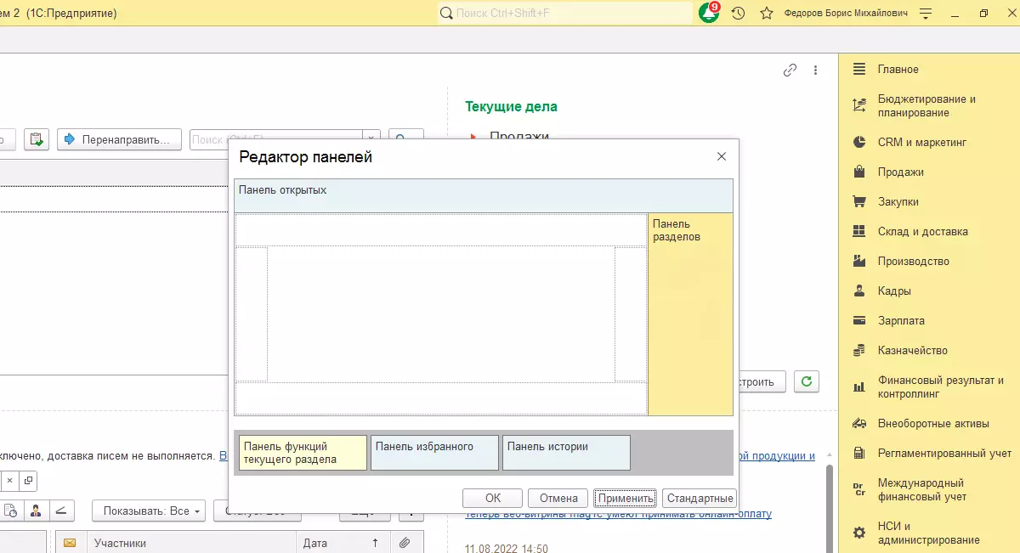
Task: Click the document with clock toolbar icon
Action: [x=11, y=511]
